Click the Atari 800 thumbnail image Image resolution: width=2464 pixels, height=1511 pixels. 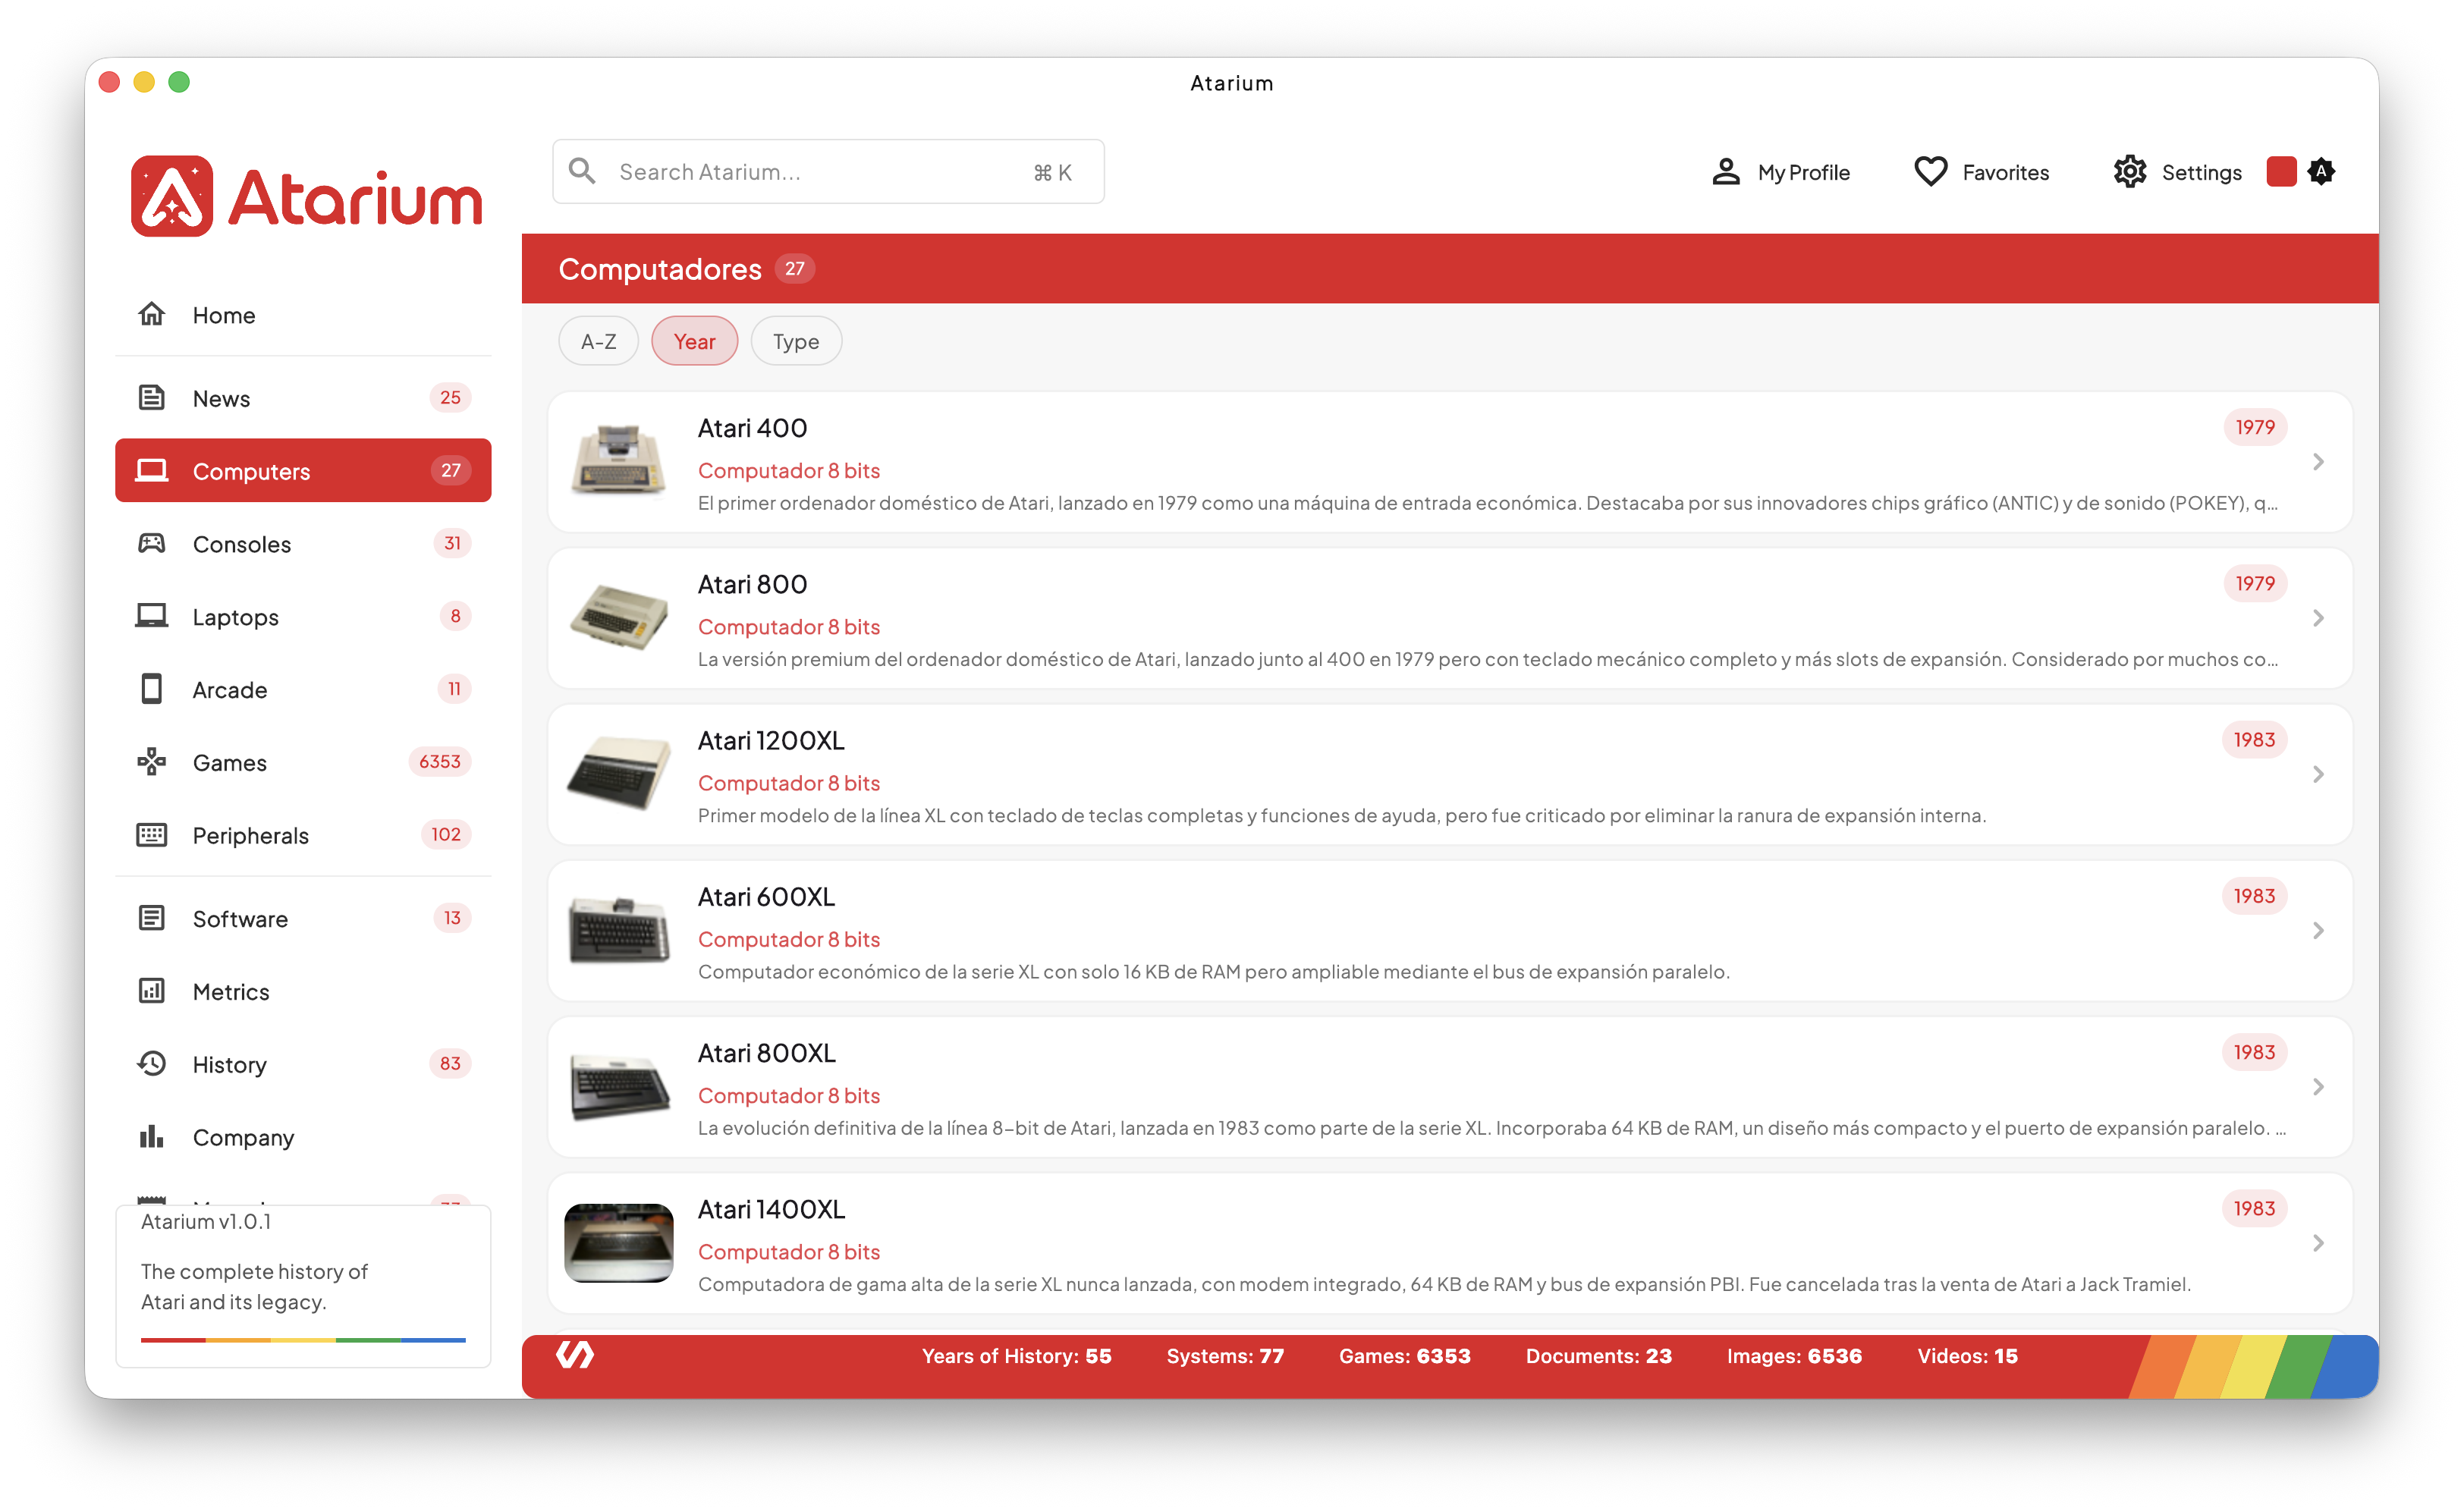coord(619,616)
